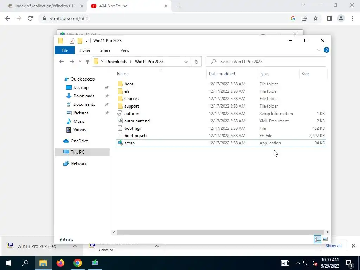Close the 404 Not Found tab
360x270 pixels.
pos(166,6)
